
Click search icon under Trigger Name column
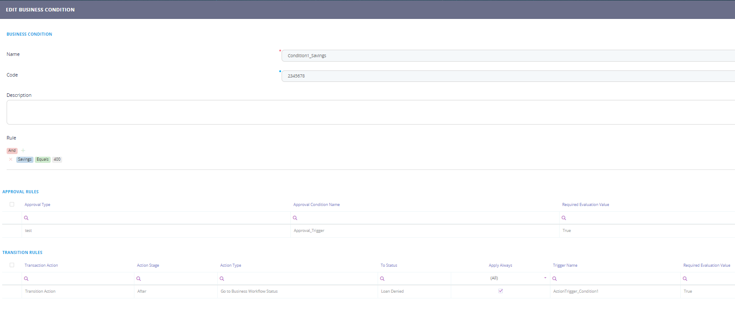point(554,279)
